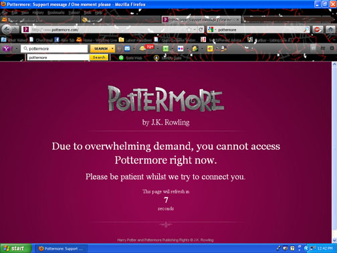The image size is (337, 253).
Task: Click the browser back arrow button
Action: [x=6, y=29]
